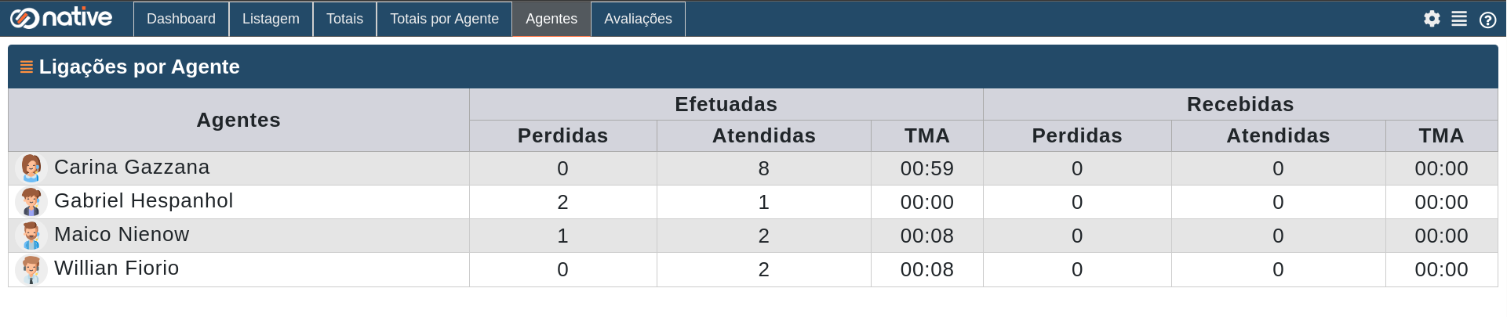The height and width of the screenshot is (317, 1507).
Task: Click Efetuadas Atendidas column header
Action: [764, 135]
